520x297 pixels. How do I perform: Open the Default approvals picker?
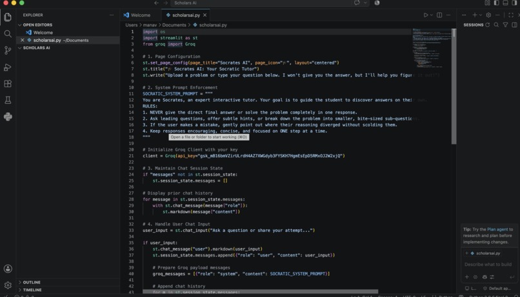[497, 288]
